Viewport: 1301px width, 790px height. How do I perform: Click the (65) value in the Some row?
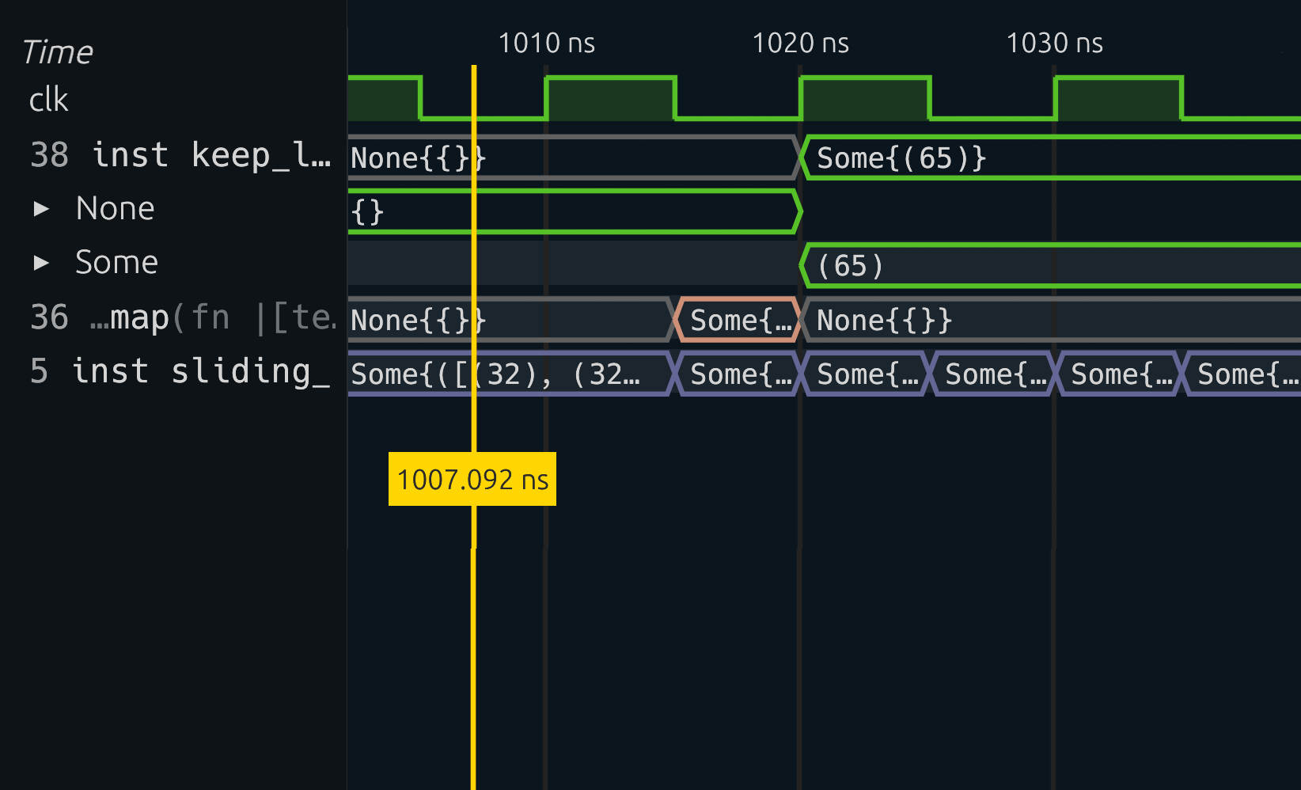click(850, 266)
